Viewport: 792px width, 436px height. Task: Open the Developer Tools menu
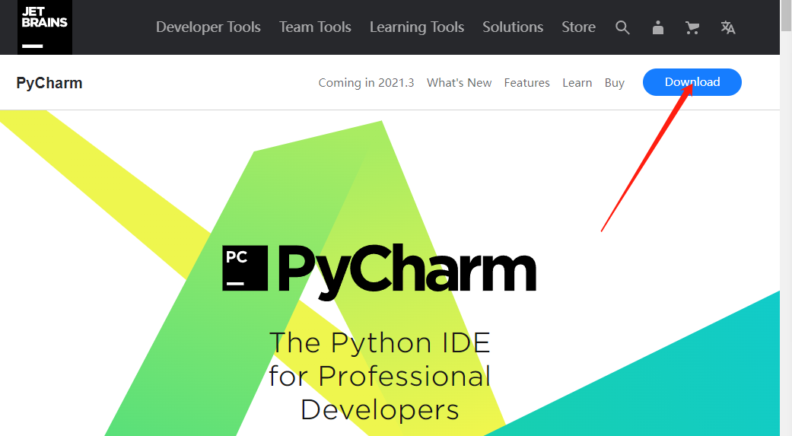pos(208,27)
